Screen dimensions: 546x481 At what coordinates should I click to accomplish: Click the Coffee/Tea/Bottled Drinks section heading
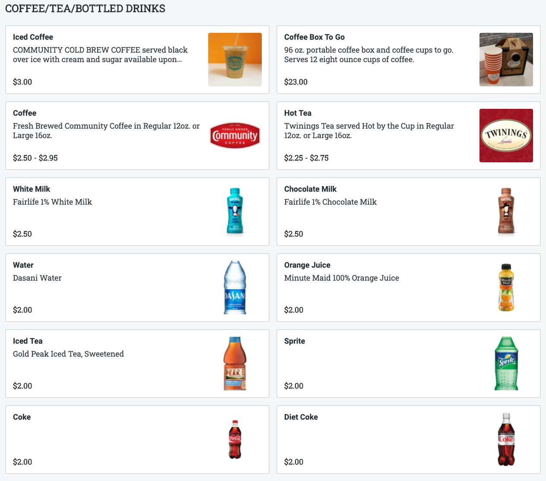point(85,9)
